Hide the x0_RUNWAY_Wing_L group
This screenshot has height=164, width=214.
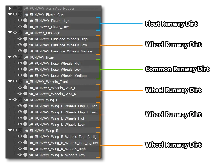pos(15,100)
